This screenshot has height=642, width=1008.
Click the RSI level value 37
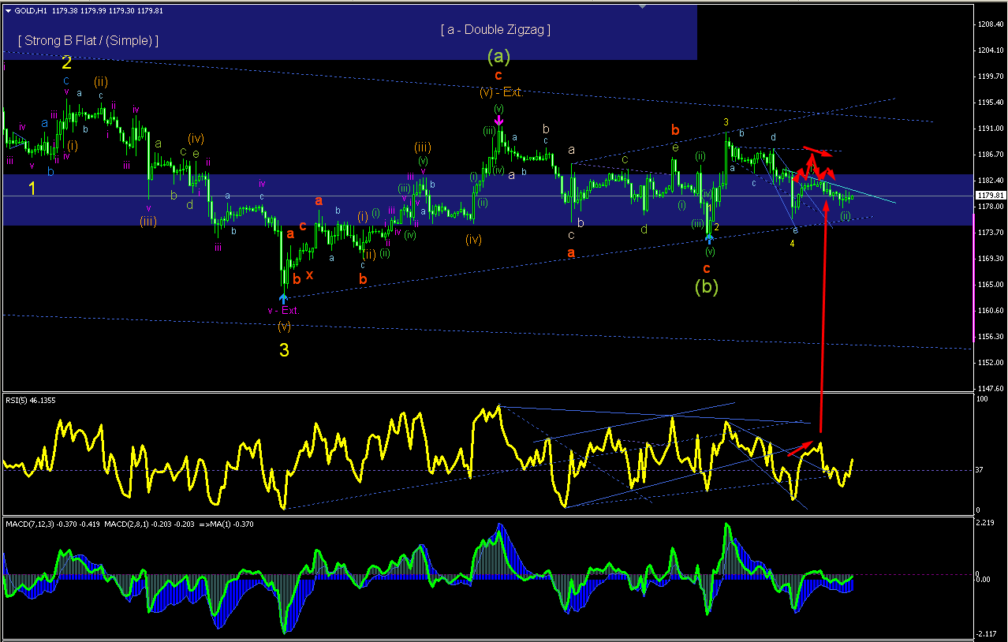click(x=980, y=471)
